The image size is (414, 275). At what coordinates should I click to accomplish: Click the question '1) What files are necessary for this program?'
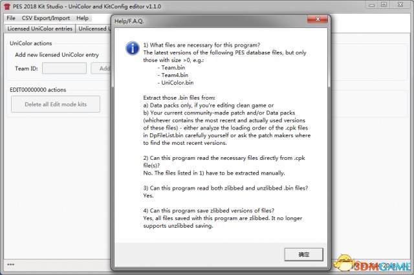(202, 45)
